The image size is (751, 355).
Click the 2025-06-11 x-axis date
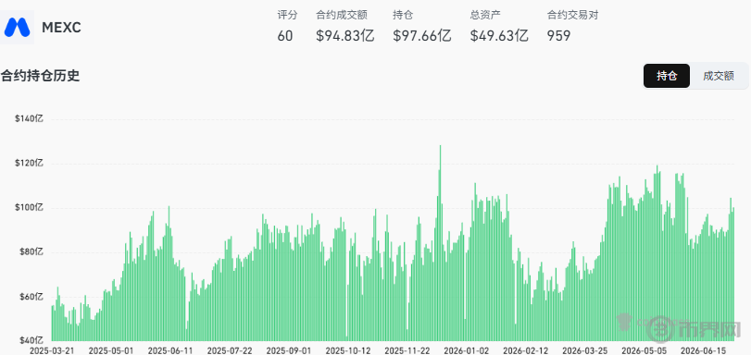click(x=170, y=350)
